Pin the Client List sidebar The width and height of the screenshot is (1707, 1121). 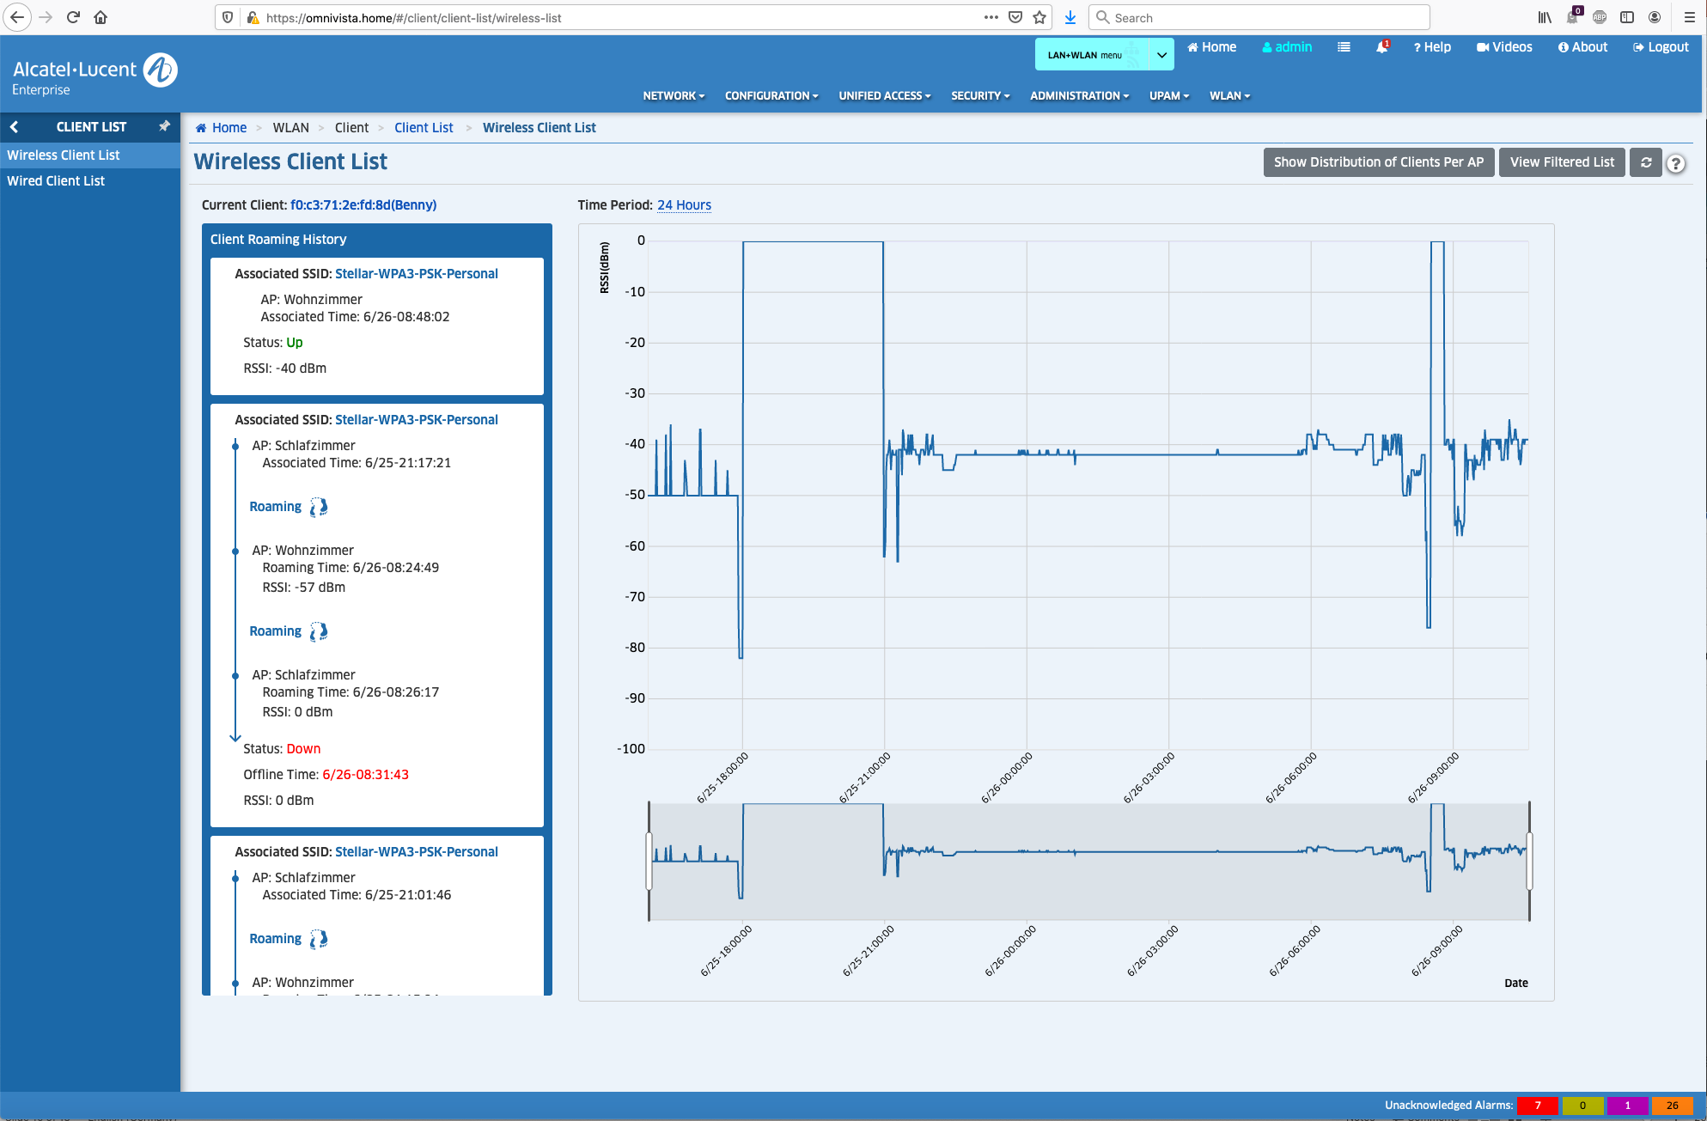tap(164, 126)
